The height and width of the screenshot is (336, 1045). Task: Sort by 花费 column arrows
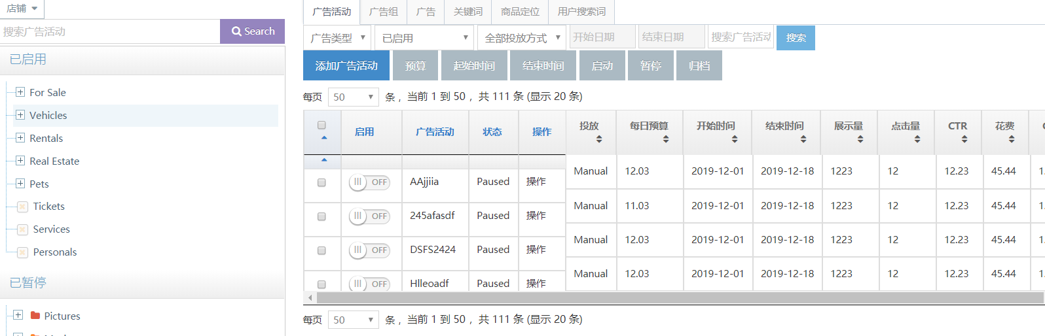[x=1011, y=139]
